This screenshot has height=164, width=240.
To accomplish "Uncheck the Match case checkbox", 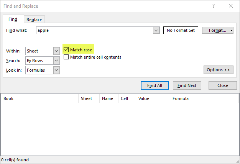I will (66, 50).
